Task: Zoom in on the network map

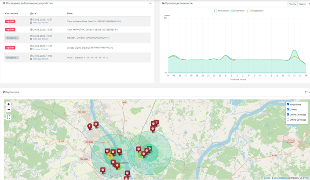Action: pyautogui.click(x=8, y=104)
